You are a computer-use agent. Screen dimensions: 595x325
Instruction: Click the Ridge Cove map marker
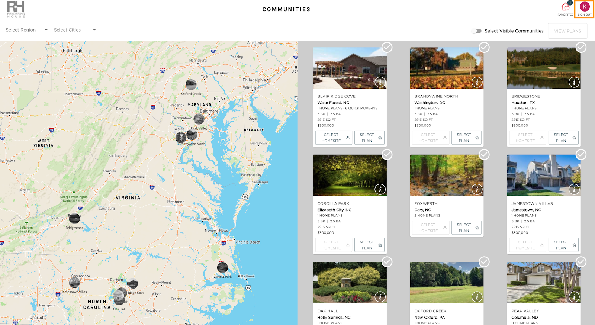click(x=132, y=284)
